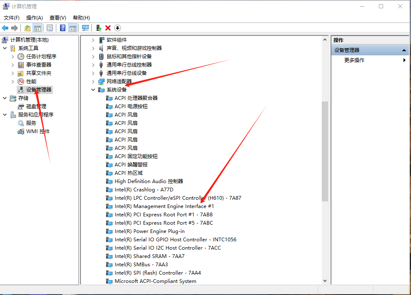The image size is (411, 295).
Task: Select Intel(R) SMBus - 7AA3 device
Action: [141, 264]
